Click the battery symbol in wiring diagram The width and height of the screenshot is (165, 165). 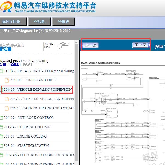coord(100,74)
